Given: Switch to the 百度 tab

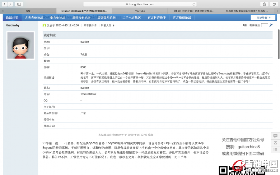Looking at the screenshot, I should (28, 11).
